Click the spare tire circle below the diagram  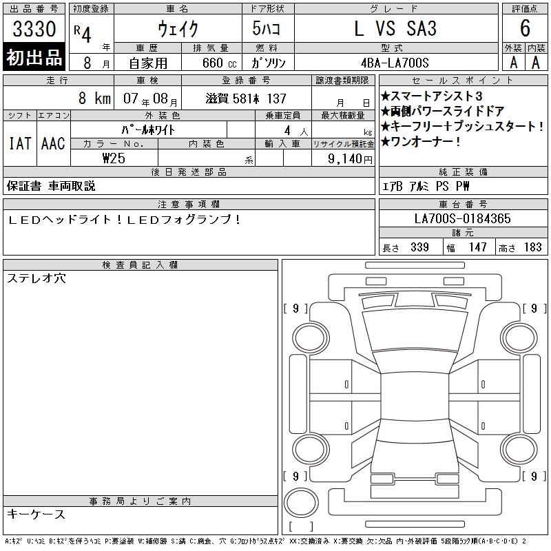pyautogui.click(x=300, y=502)
